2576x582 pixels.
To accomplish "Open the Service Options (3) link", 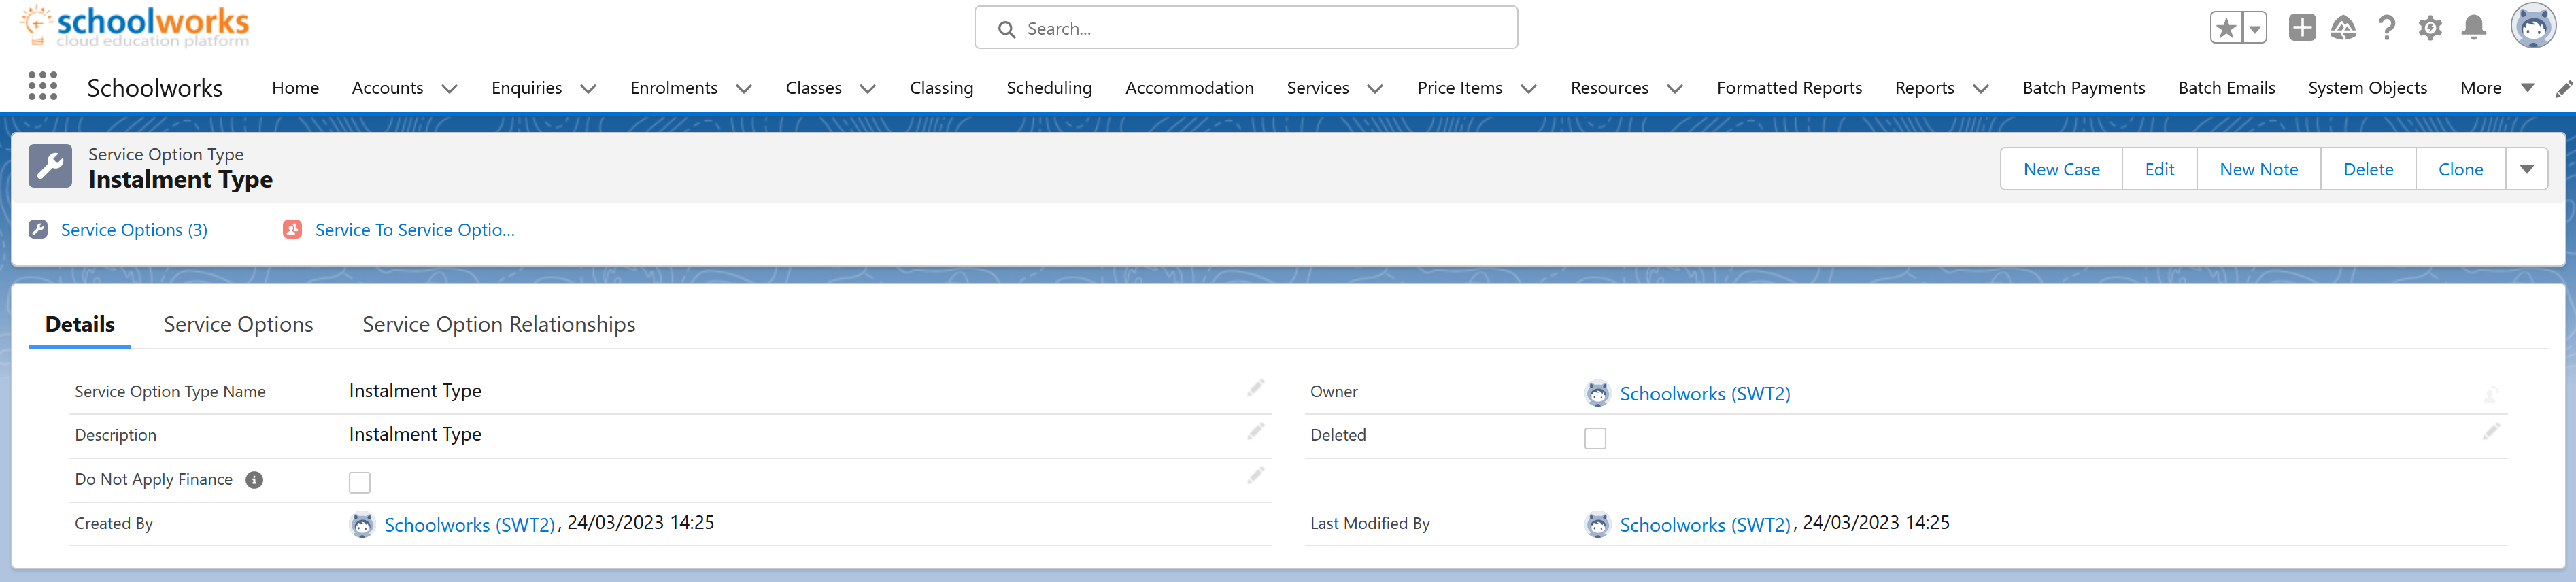I will [x=134, y=230].
